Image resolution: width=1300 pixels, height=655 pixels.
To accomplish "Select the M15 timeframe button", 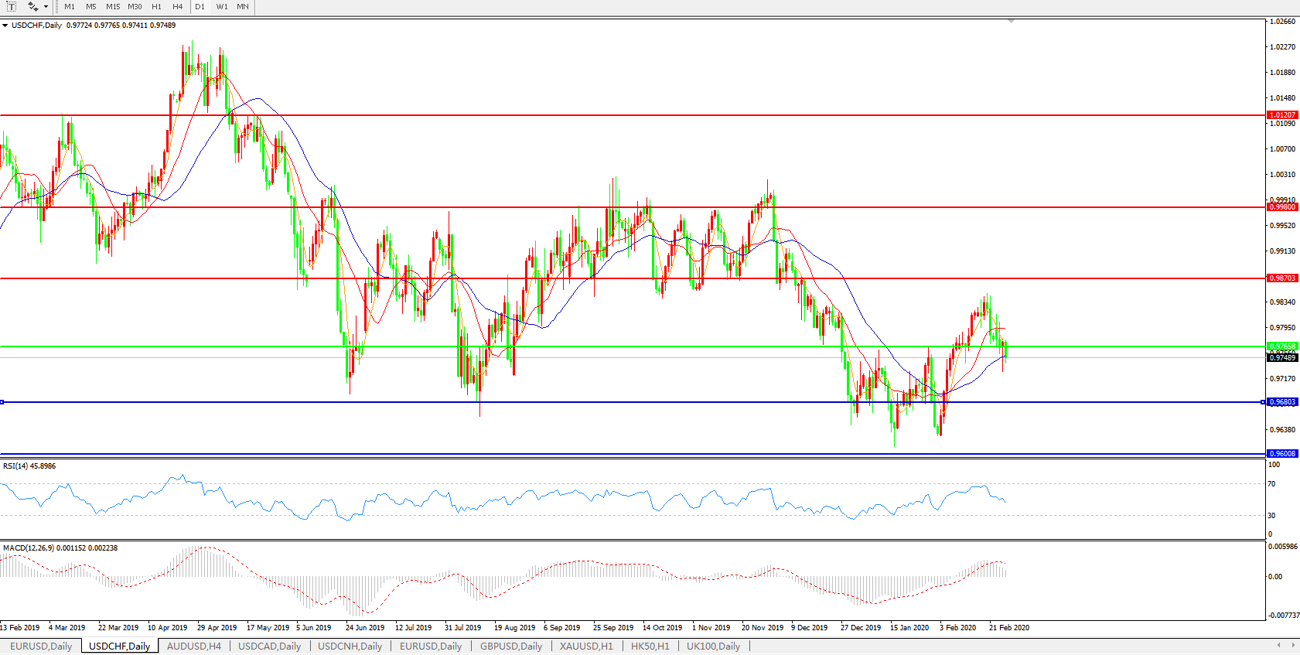I will coord(113,6).
